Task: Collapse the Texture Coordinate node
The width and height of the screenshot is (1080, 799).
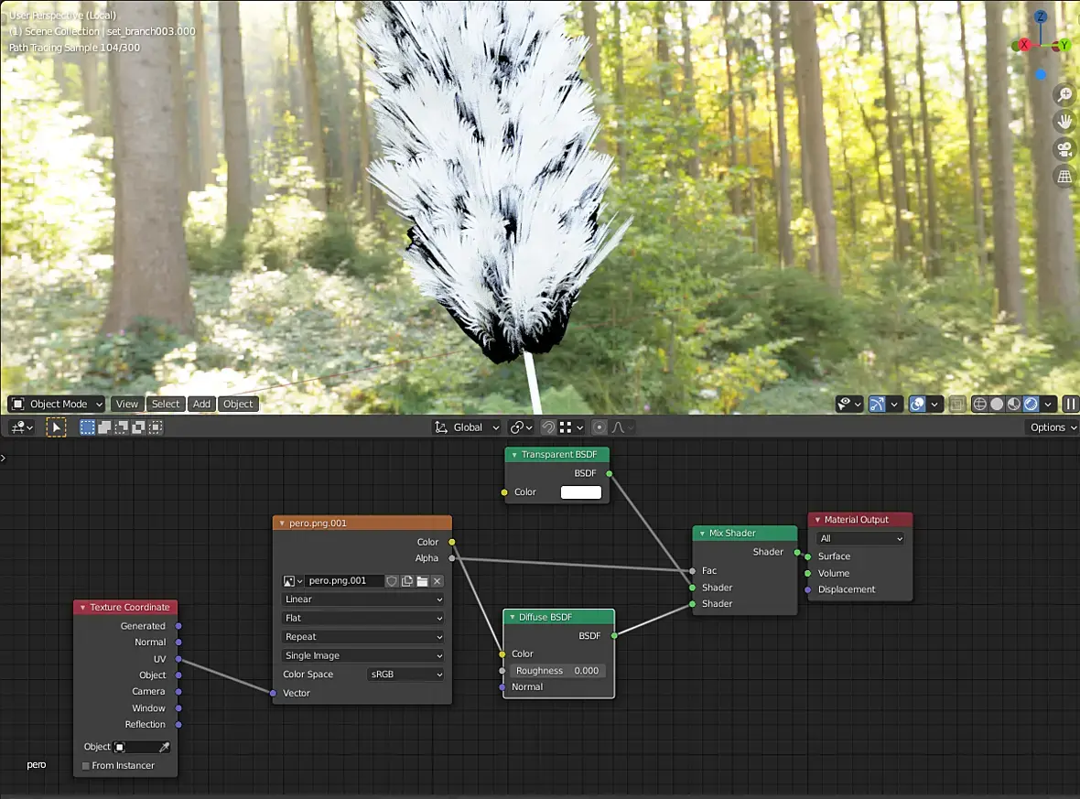Action: click(x=82, y=608)
